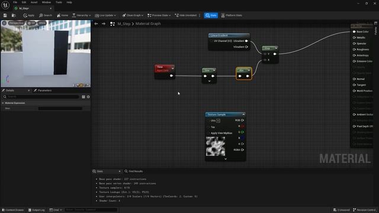Click the red R channel output pin

click(x=242, y=126)
